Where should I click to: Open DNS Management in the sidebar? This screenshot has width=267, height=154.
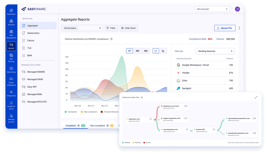point(11,34)
